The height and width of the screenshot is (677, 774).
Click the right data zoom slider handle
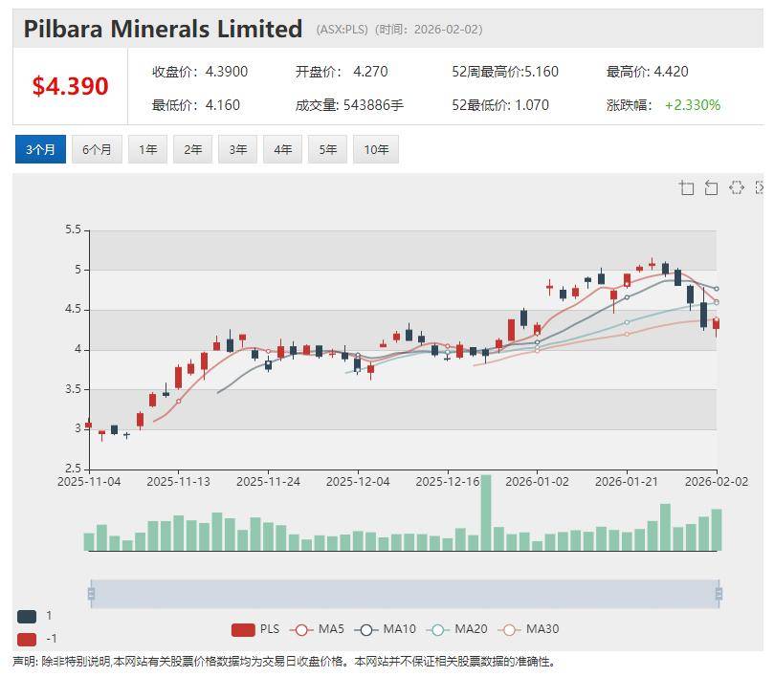coord(719,594)
